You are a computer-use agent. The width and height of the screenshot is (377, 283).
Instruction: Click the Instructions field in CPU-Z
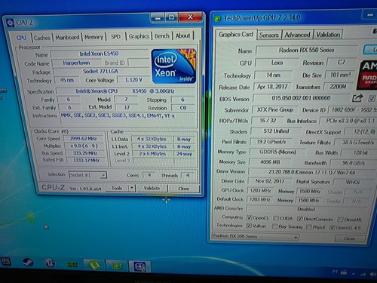click(x=127, y=118)
